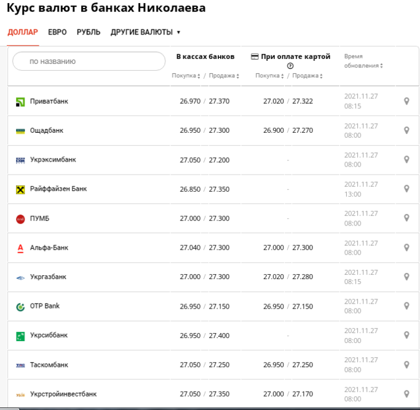This screenshot has width=420, height=410.
Task: Sort by cash desk Покупка column
Action: (x=186, y=76)
